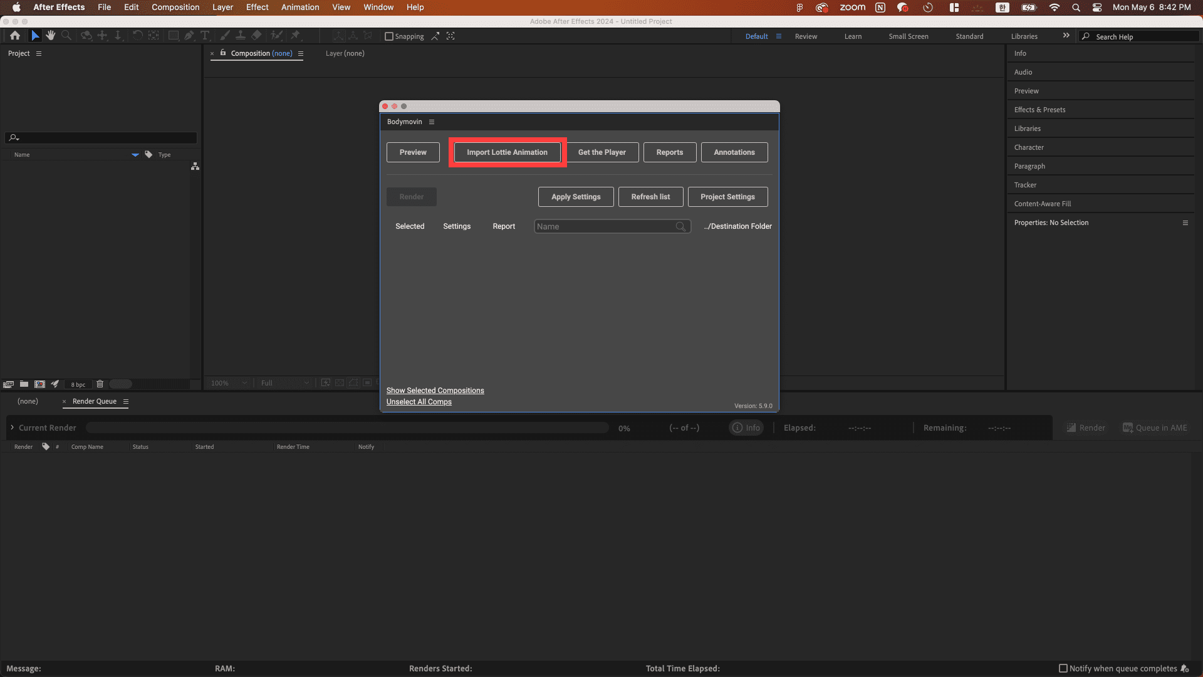Click the Default workspace tab

point(757,36)
